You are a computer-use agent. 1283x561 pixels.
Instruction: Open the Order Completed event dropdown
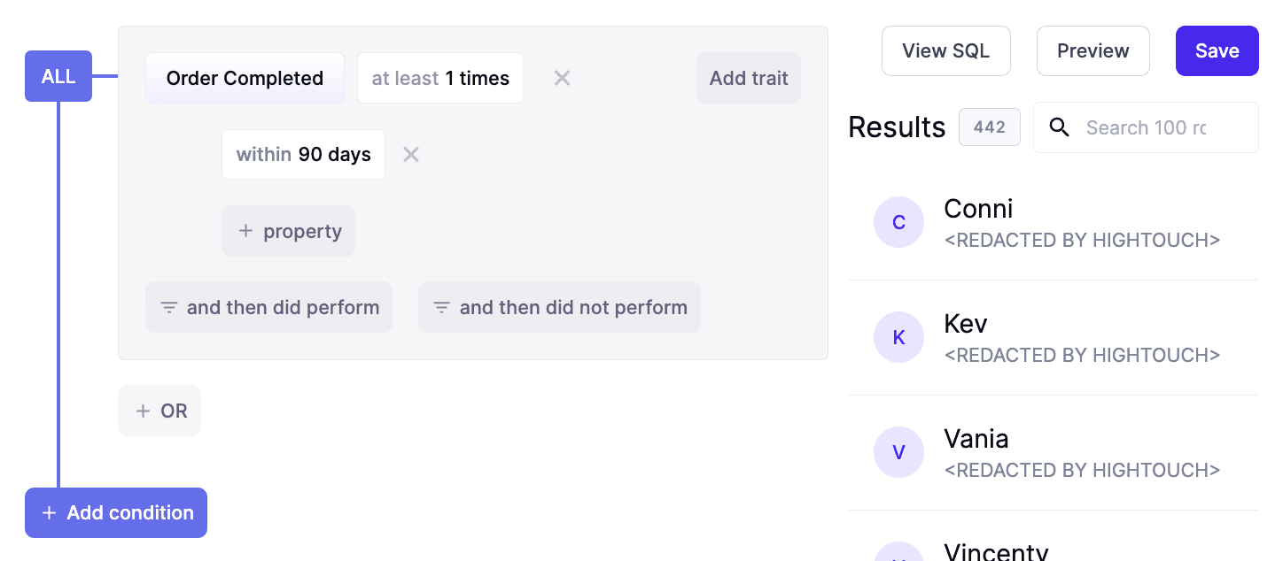(245, 78)
